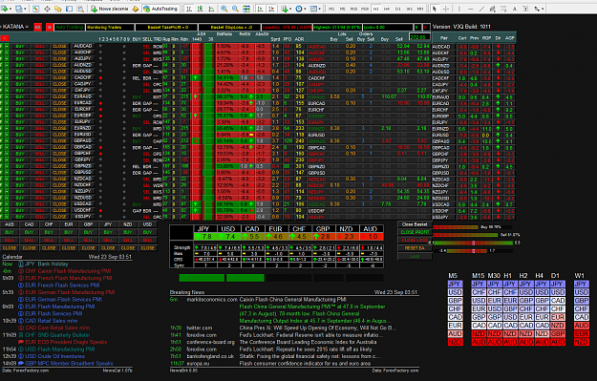597x381 pixels.
Task: Toggle chart shift
Action: [270, 9]
